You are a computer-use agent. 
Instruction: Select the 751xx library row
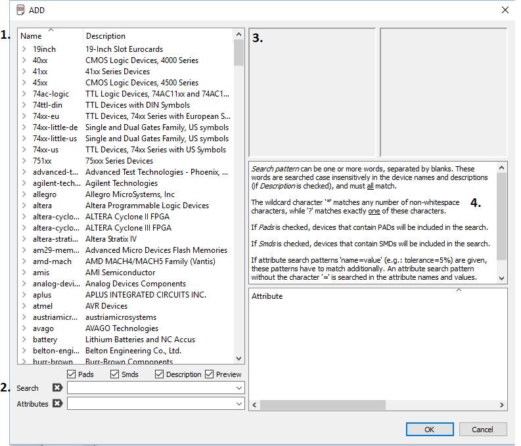tap(125, 161)
